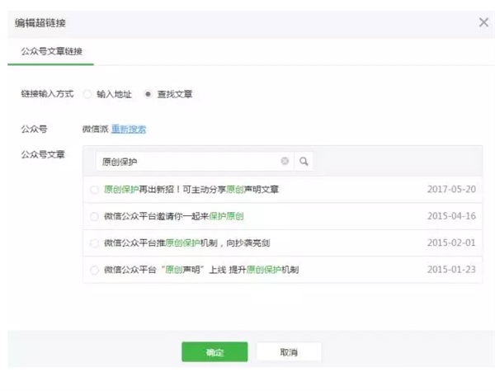495x391 pixels.
Task: Click article title 原创保护再出新招！可主动分享原创声明文章
Action: (x=191, y=190)
